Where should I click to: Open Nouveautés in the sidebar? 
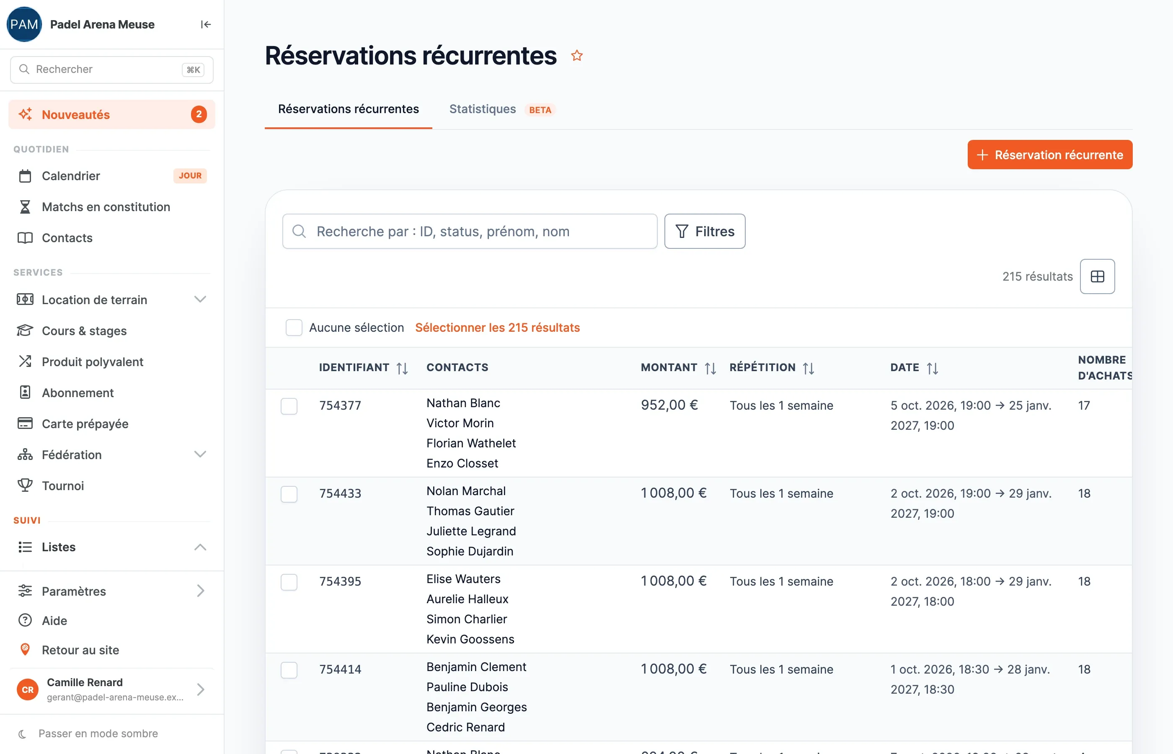pos(111,115)
